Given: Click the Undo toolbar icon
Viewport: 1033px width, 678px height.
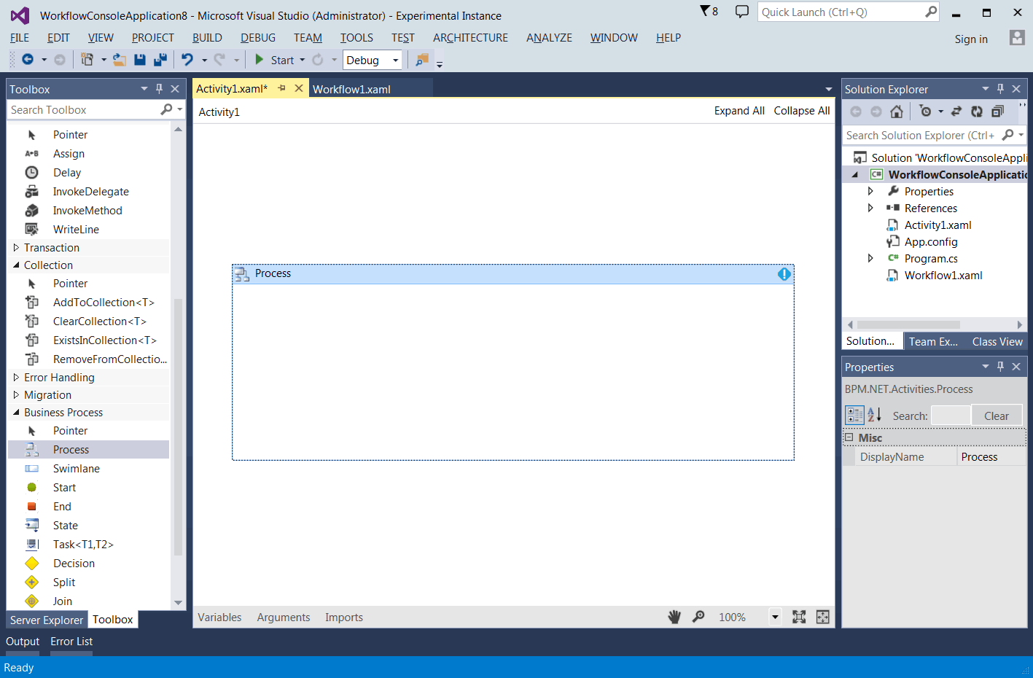Looking at the screenshot, I should coord(187,60).
